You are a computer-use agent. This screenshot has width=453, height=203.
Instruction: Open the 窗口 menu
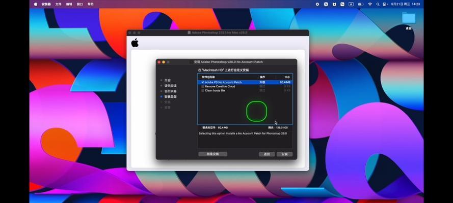click(79, 4)
